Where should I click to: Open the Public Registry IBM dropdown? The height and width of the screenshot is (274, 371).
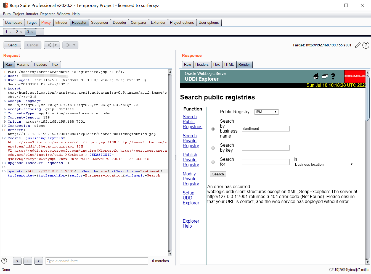click(x=266, y=112)
